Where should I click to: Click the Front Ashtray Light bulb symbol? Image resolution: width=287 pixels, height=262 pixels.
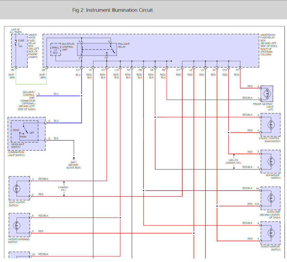coord(267,94)
